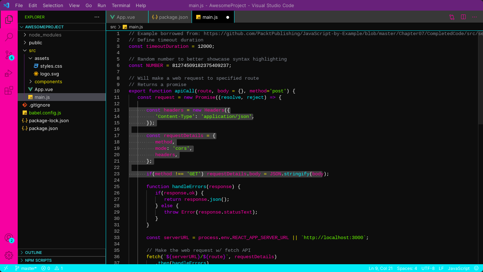483x272 pixels.
Task: Open the Terminal menu
Action: [121, 5]
